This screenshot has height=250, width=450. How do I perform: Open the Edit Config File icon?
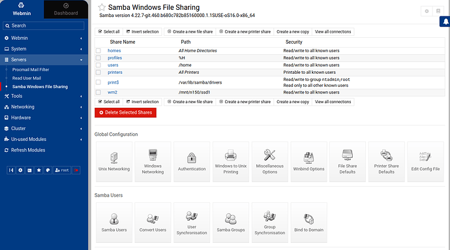pyautogui.click(x=426, y=161)
